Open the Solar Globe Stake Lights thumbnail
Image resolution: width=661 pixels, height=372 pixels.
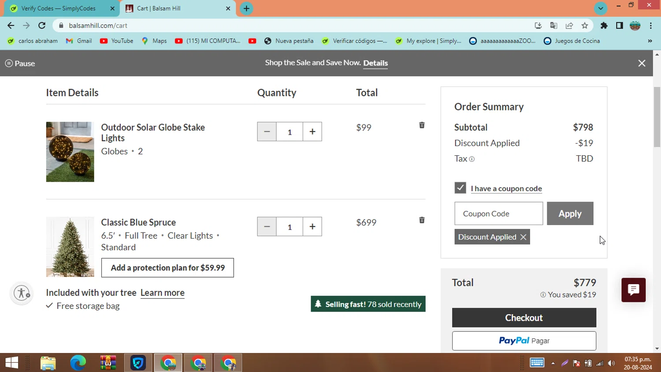[70, 152]
